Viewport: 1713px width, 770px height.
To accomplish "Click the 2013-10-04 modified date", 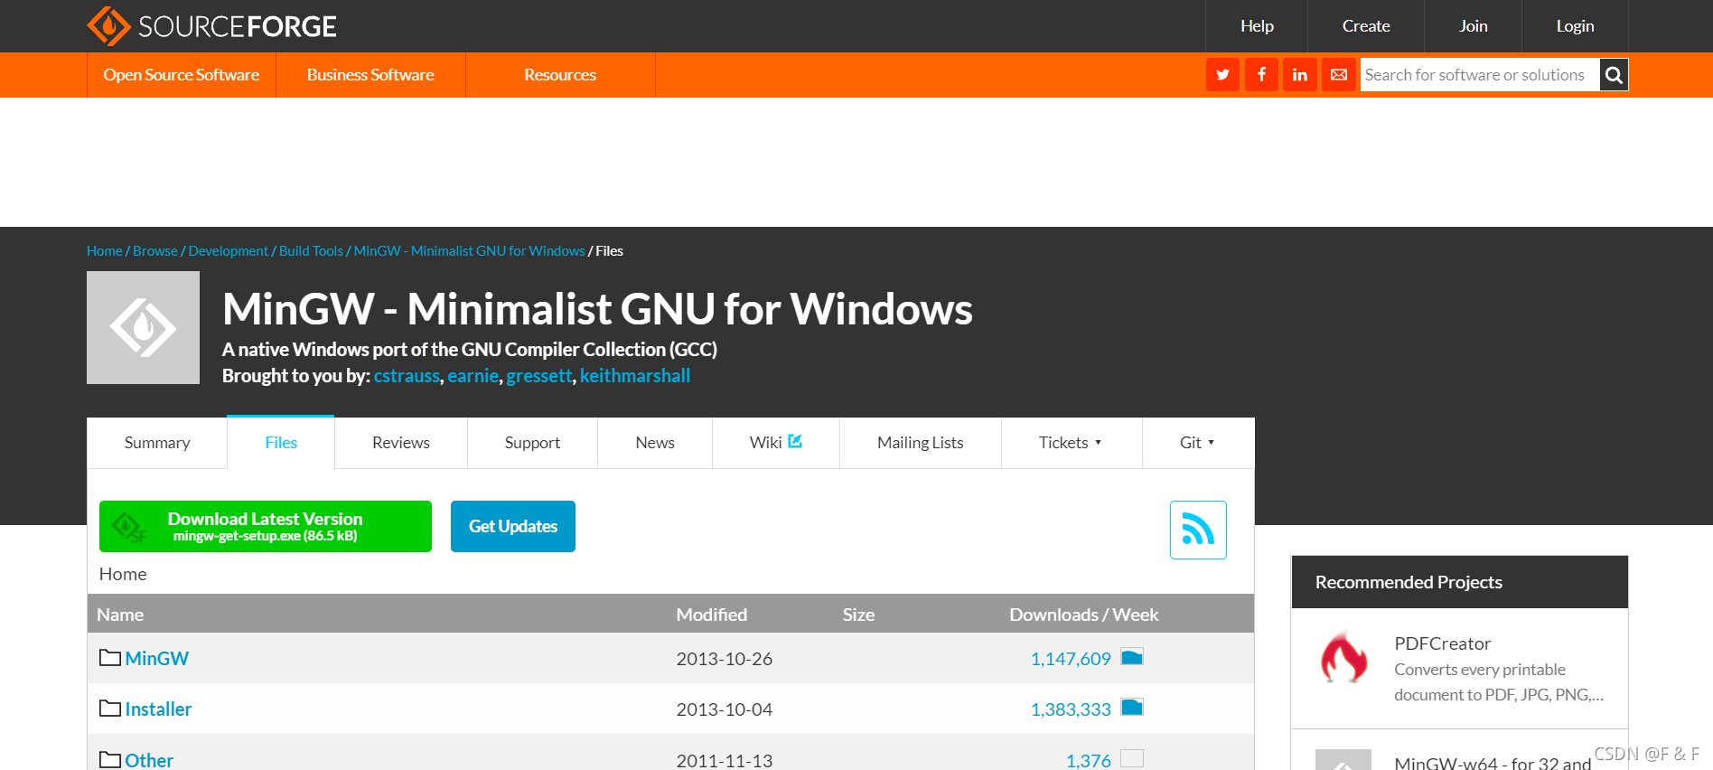I will [725, 709].
